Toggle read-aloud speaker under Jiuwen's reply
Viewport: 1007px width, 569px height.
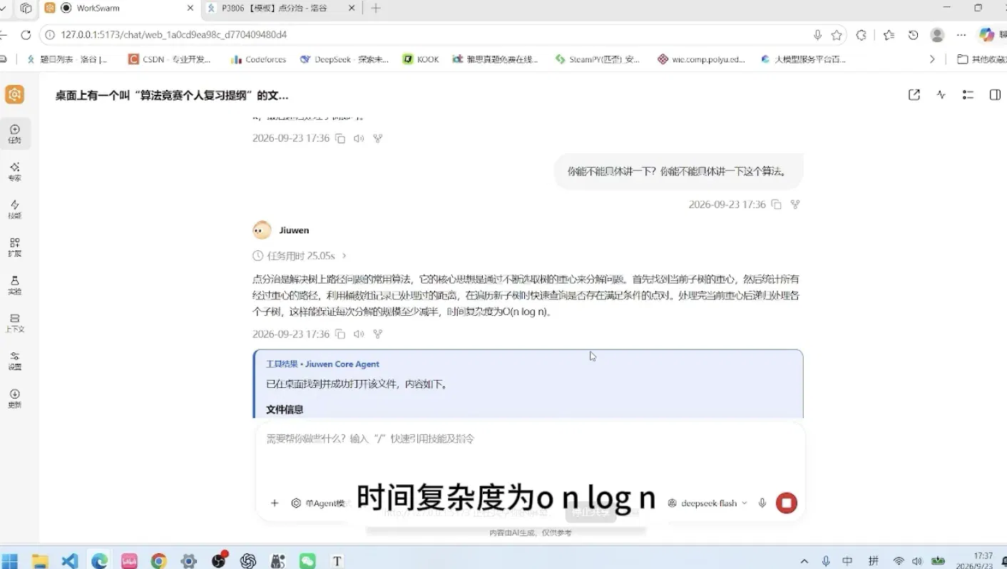pos(359,334)
